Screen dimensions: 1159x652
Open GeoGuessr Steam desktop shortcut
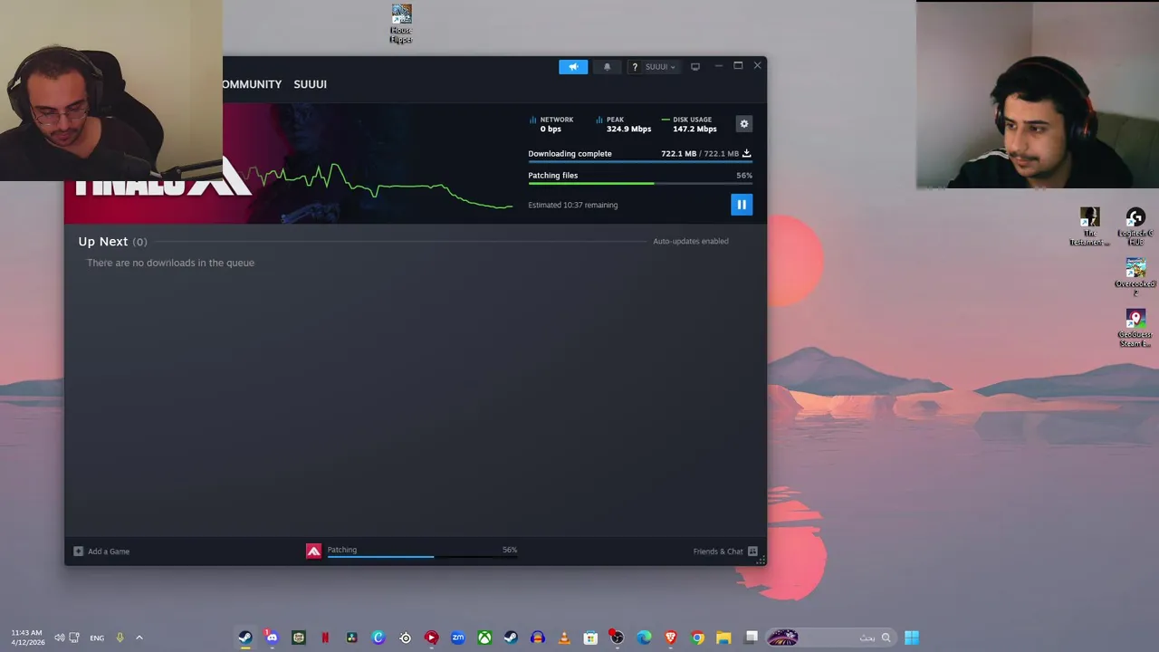[x=1135, y=329]
